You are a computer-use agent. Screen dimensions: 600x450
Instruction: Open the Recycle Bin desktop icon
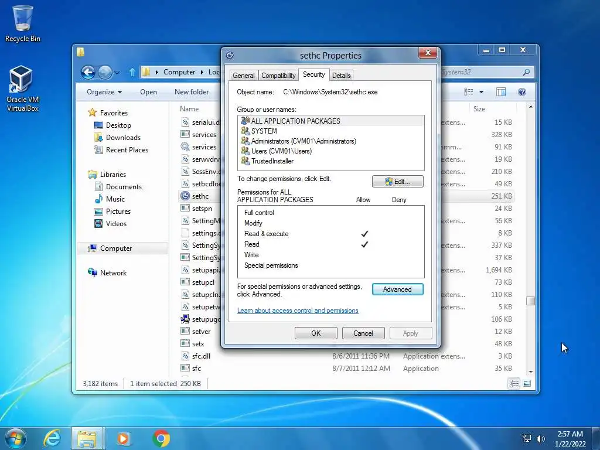click(x=22, y=23)
